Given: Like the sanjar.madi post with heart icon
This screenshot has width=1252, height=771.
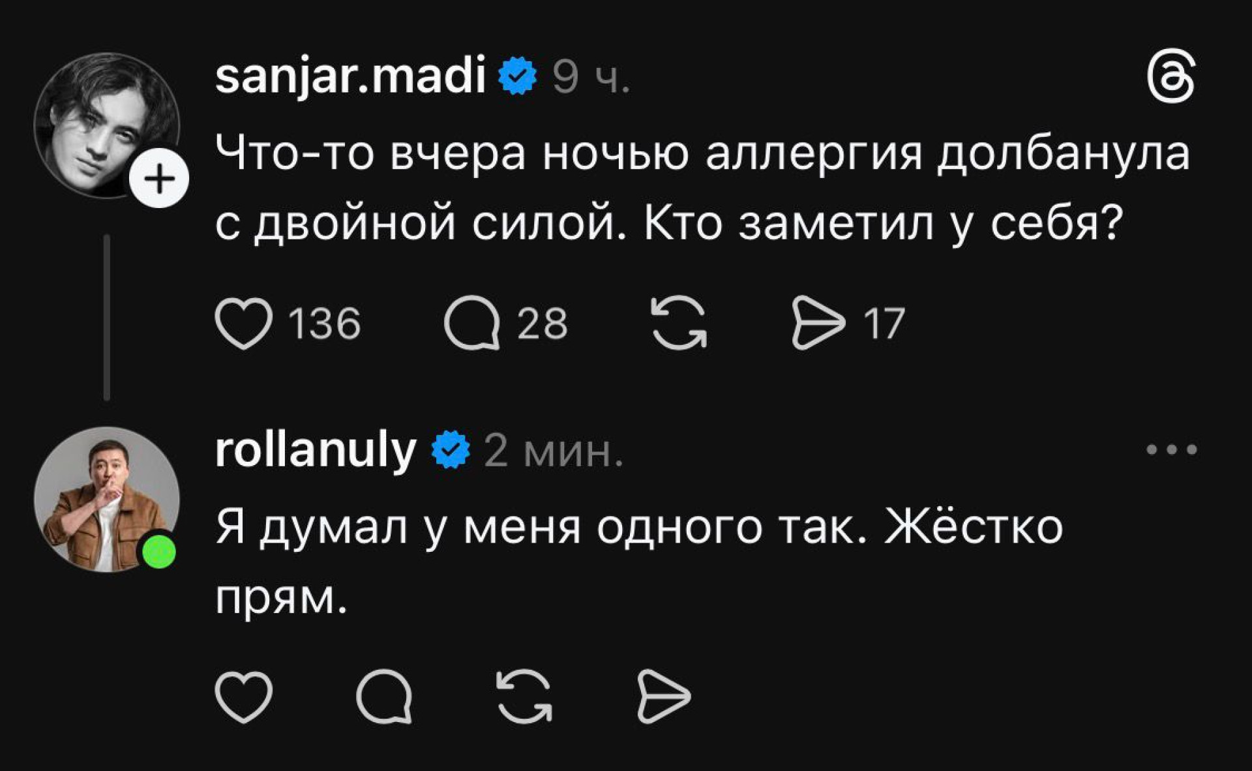Looking at the screenshot, I should tap(243, 324).
